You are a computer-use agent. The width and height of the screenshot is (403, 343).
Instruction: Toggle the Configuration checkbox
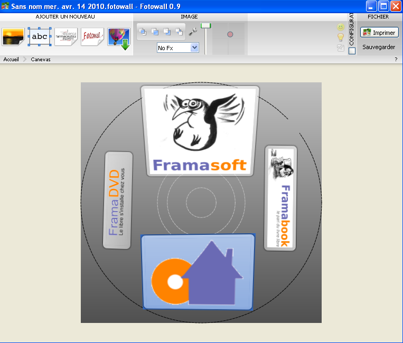[352, 51]
